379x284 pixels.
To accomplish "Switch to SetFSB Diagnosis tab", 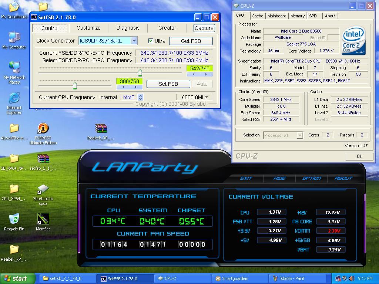I will (x=128, y=28).
